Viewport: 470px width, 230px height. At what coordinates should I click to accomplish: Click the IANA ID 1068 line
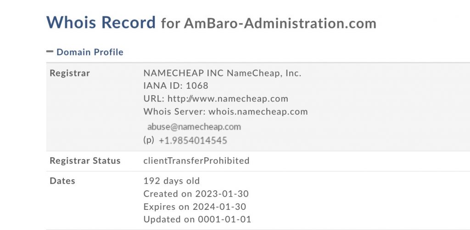coord(176,86)
